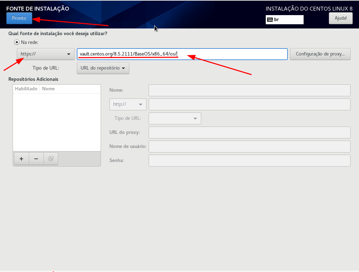Open the http:// protocol dropdown for additional repository
Viewport: 359px width, 272px height.
(x=128, y=104)
